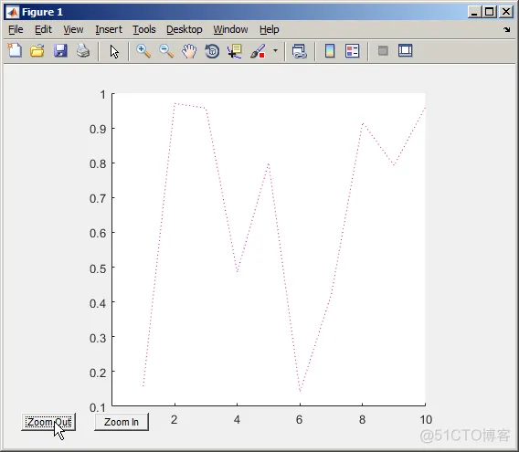The width and height of the screenshot is (519, 452).
Task: Activate the Zoom Out magnifier tool
Action: click(x=166, y=51)
